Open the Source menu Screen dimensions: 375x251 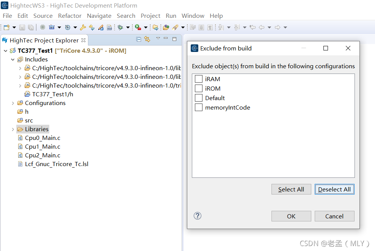(43, 16)
